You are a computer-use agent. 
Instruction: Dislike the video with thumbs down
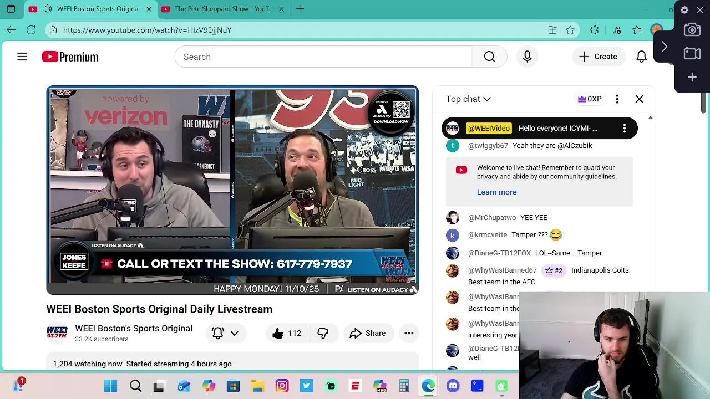click(323, 333)
